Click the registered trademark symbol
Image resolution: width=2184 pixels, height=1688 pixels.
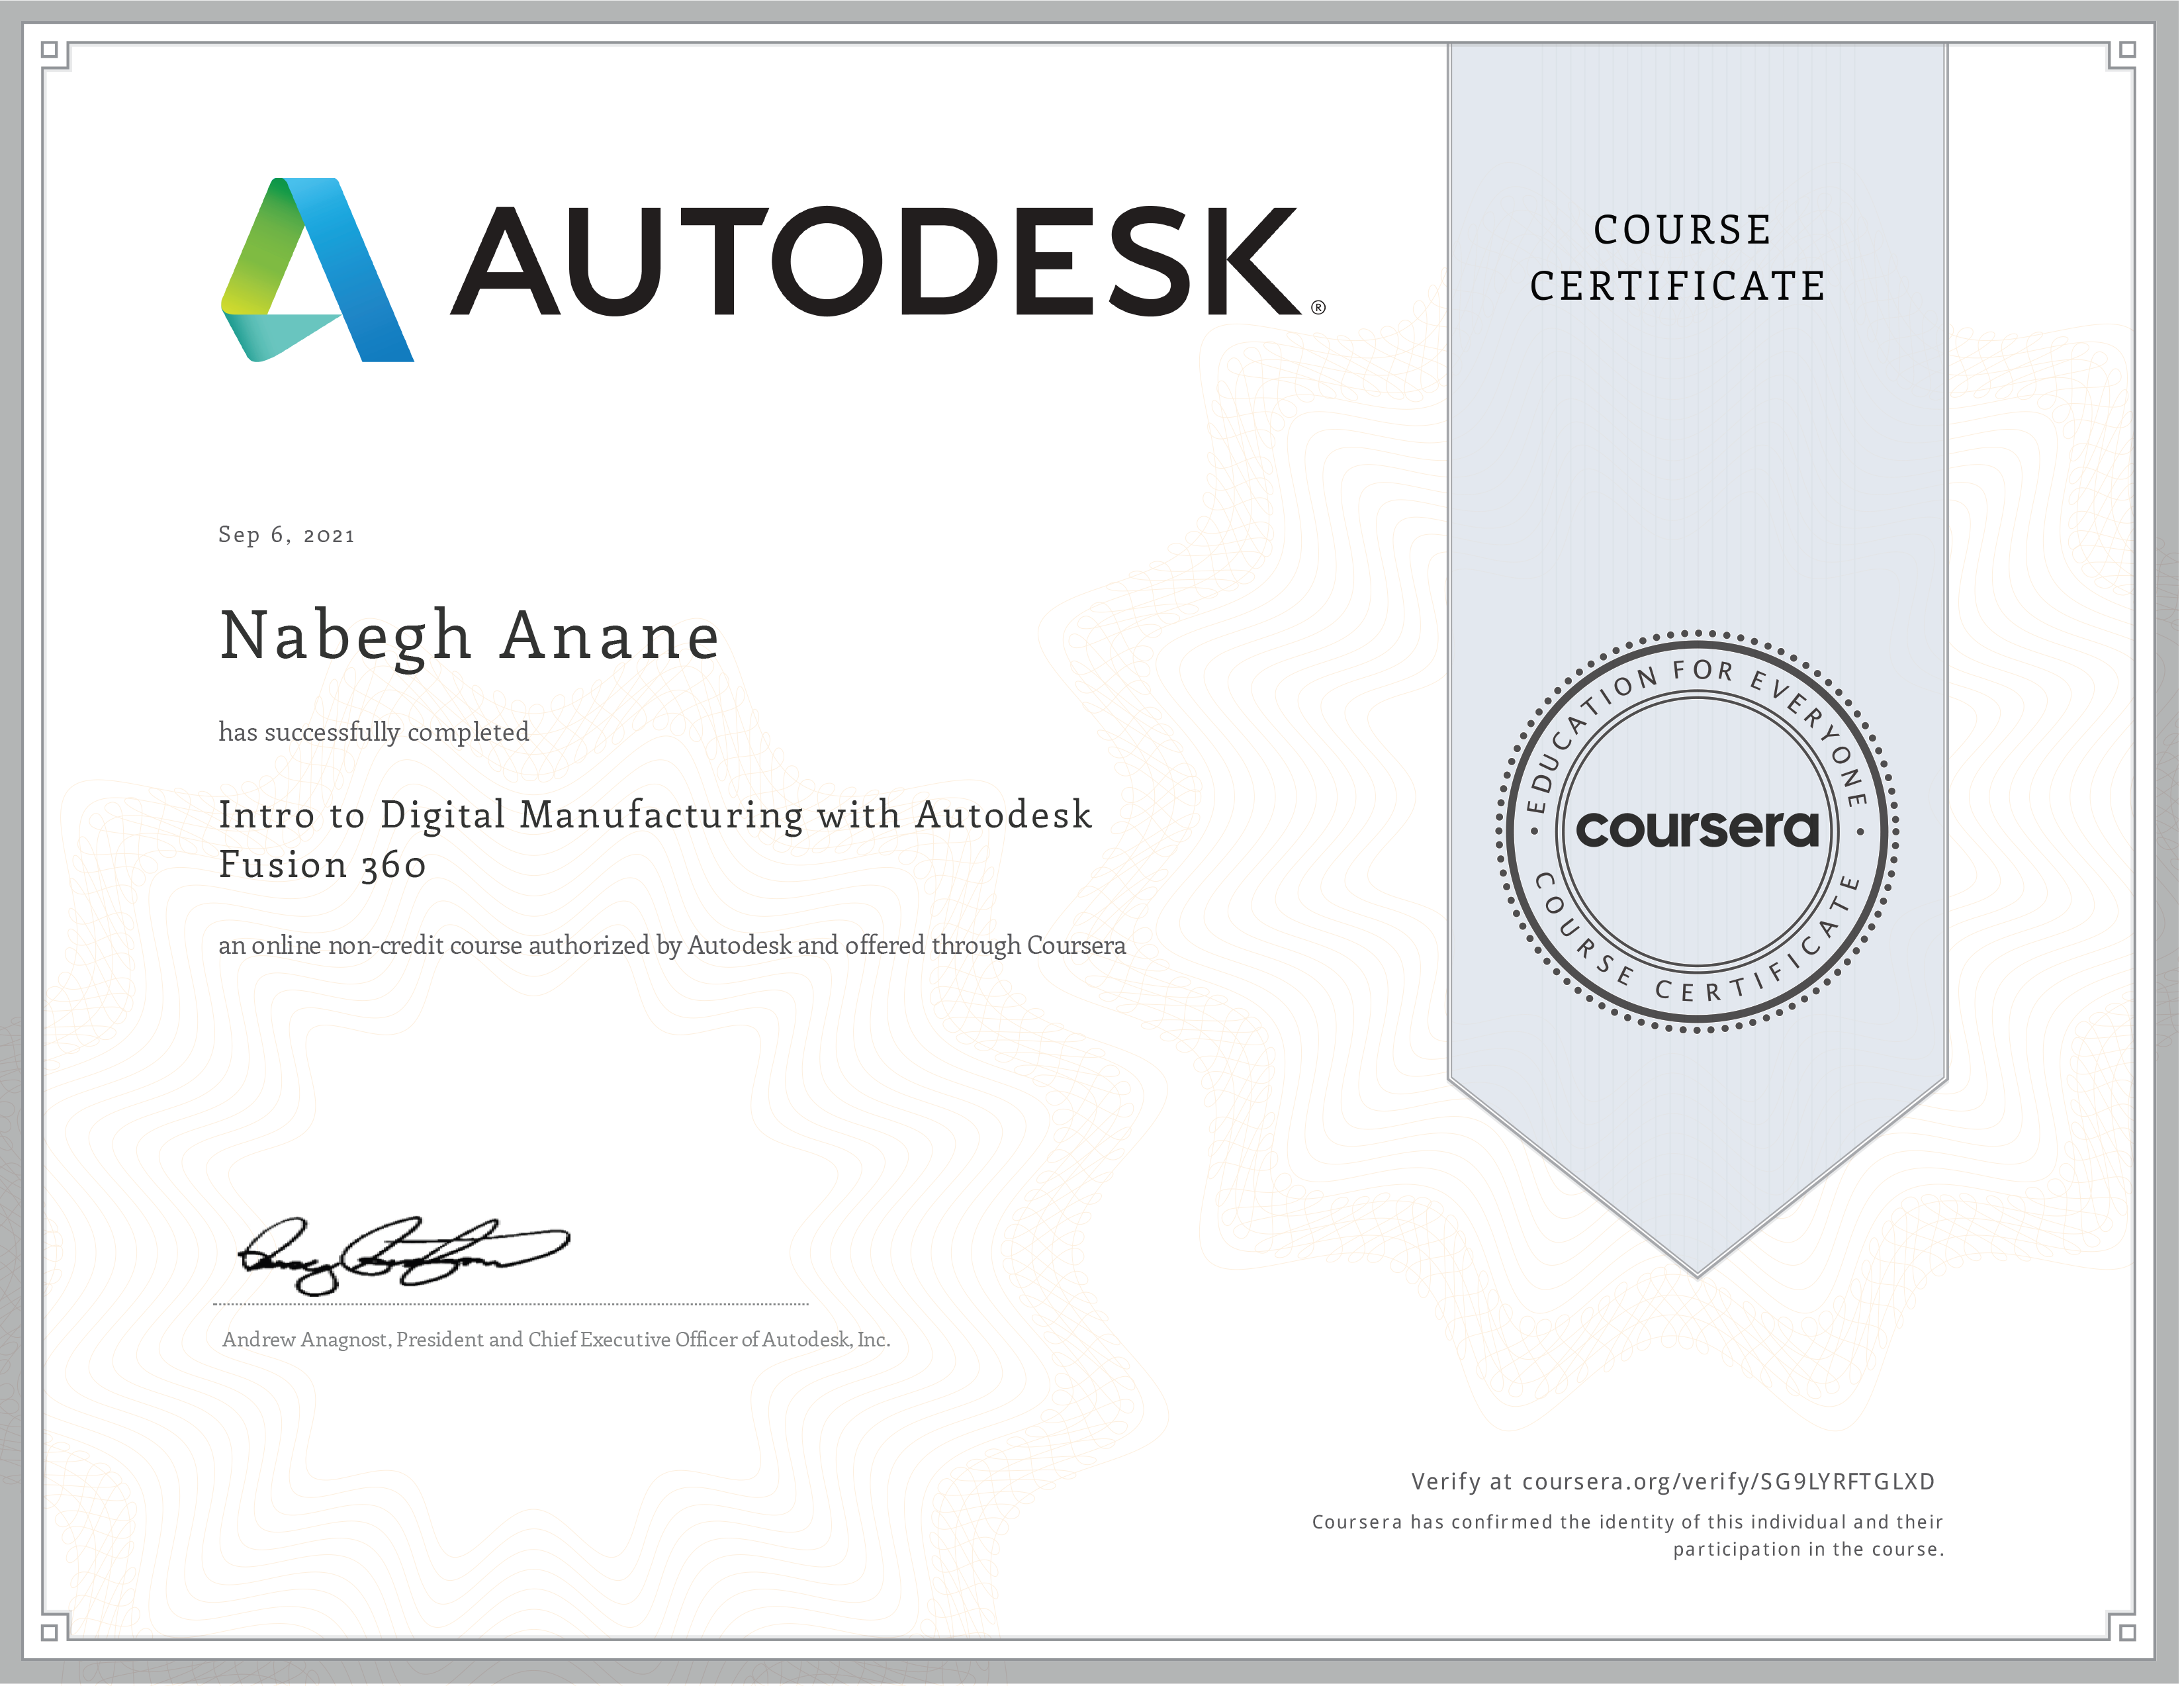pos(1320,308)
